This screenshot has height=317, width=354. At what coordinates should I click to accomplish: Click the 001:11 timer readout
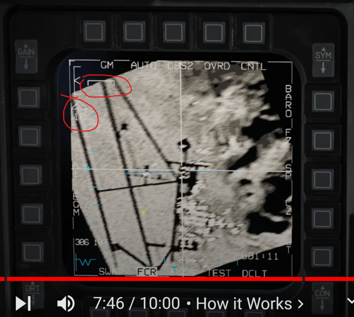260,257
